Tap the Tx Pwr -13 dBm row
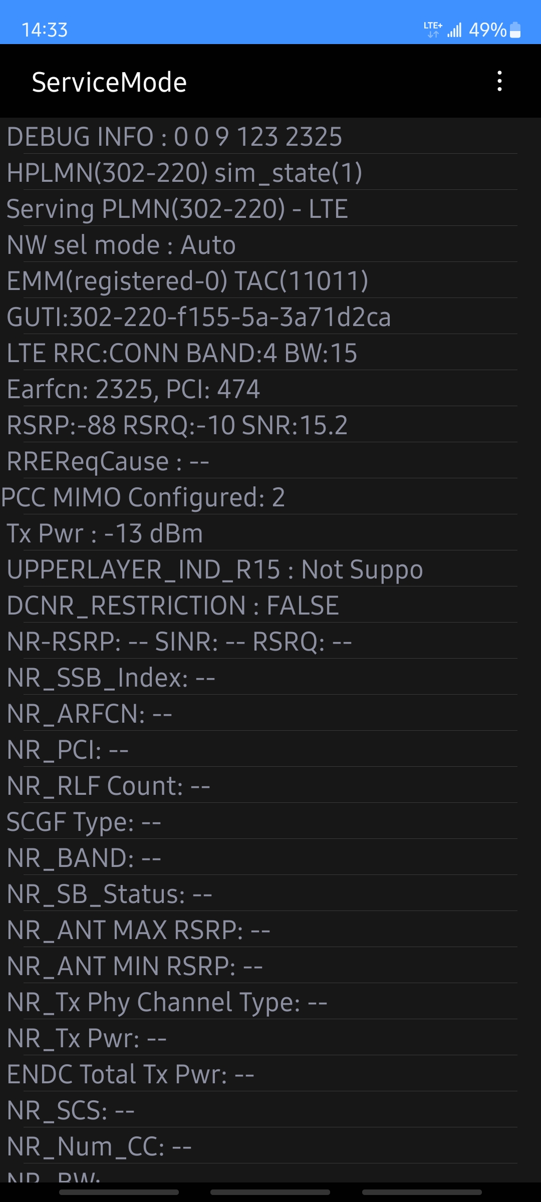Image resolution: width=541 pixels, height=1202 pixels. point(105,534)
